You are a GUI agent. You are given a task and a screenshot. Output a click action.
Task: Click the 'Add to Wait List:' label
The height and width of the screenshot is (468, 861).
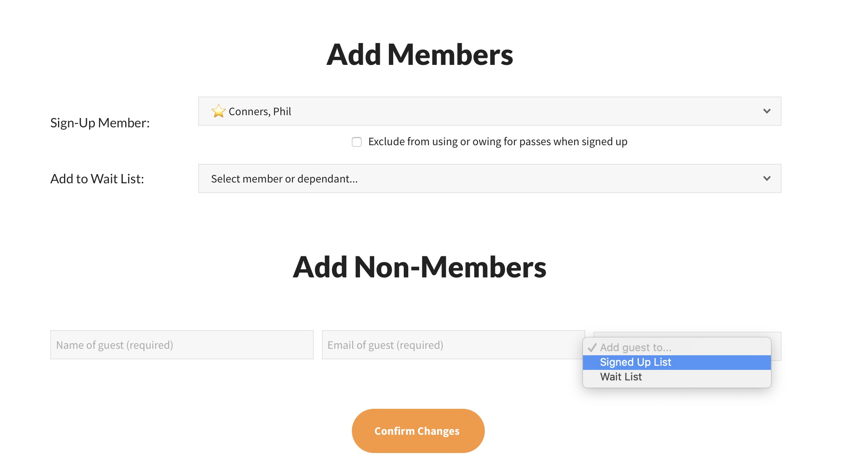pyautogui.click(x=97, y=179)
